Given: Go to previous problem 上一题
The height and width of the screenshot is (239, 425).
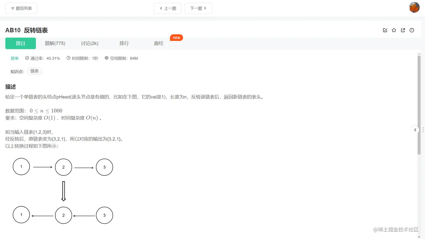Looking at the screenshot, I should [168, 8].
